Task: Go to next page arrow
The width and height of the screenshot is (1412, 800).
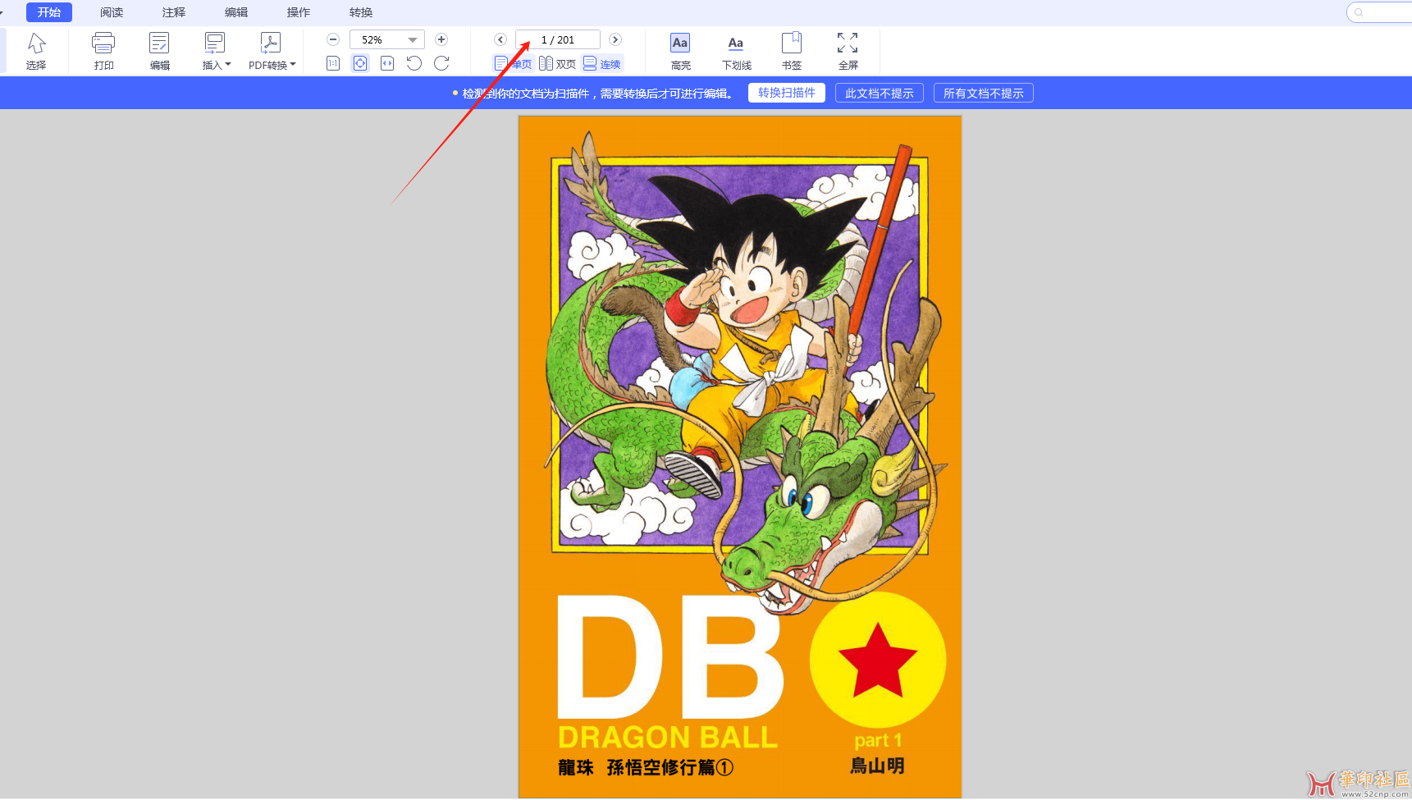Action: point(615,39)
